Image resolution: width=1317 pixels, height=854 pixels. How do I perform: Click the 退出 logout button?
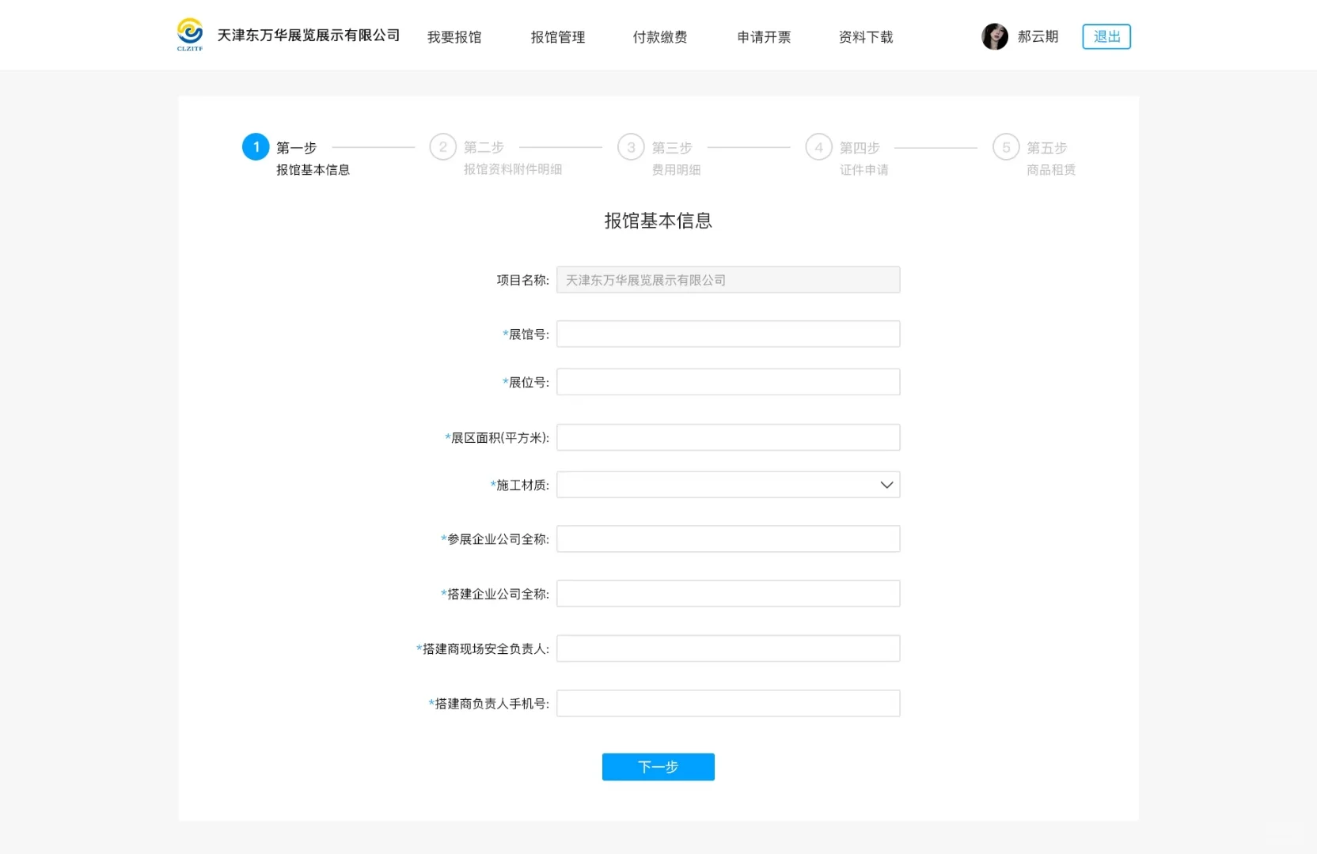coord(1105,36)
